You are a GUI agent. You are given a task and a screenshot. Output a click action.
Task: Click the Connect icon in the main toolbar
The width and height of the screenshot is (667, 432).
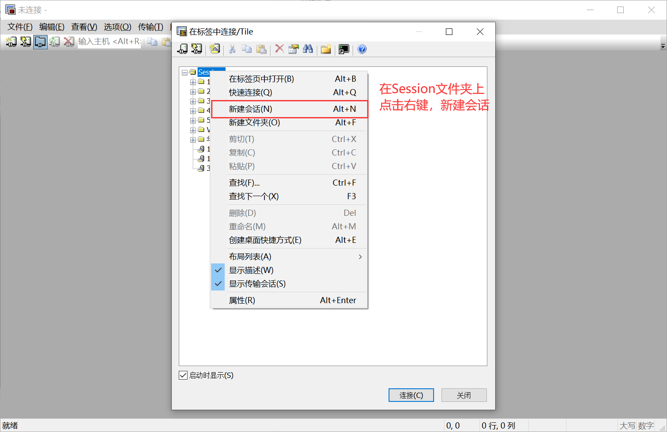pos(11,41)
